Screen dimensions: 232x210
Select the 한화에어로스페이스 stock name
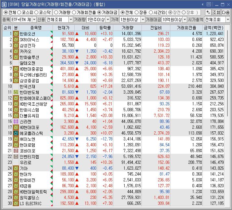click(35, 98)
